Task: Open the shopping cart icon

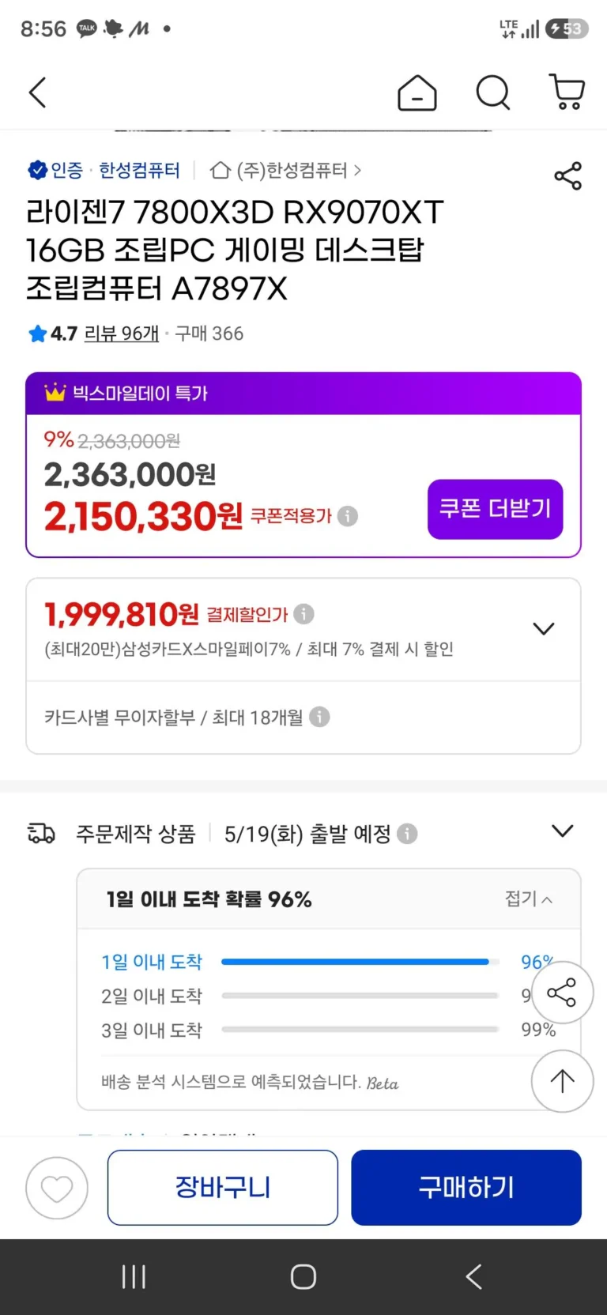Action: point(567,92)
